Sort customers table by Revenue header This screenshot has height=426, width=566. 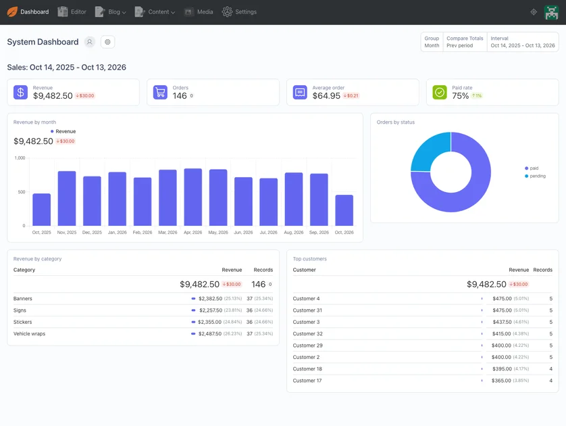tap(519, 270)
